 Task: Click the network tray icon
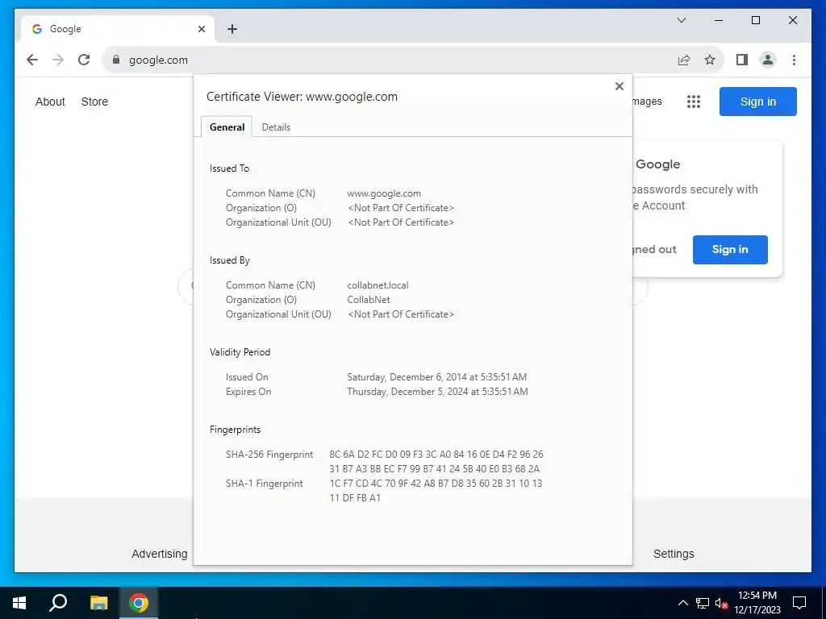click(x=703, y=603)
